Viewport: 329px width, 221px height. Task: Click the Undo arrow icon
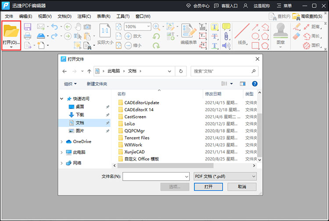[54, 27]
